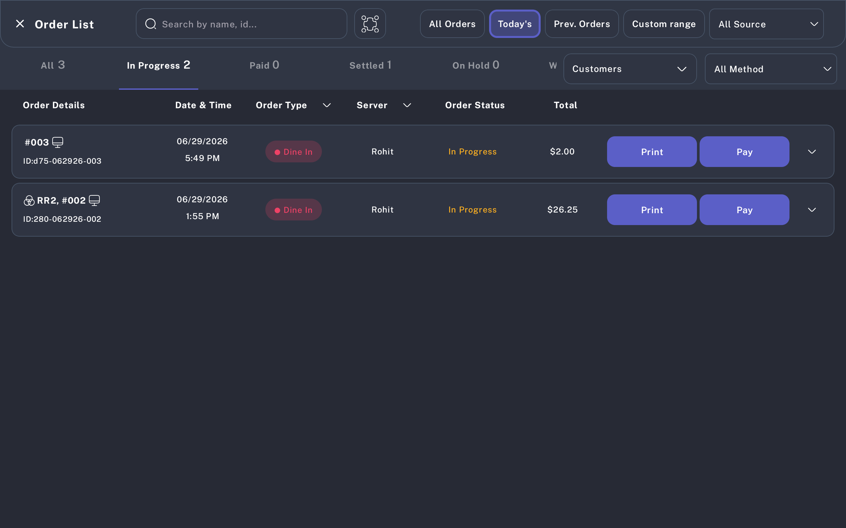Open the All Method dropdown
Screen dimensions: 846x528
[x=771, y=69]
